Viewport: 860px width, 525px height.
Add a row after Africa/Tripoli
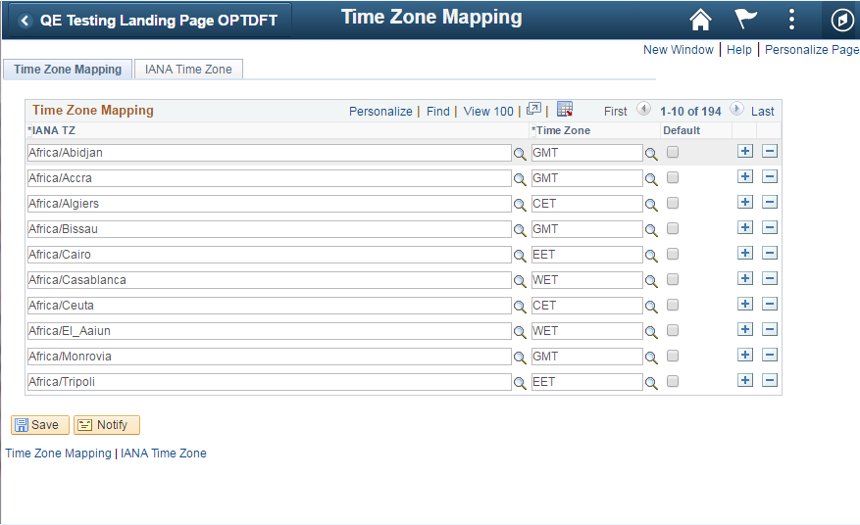tap(745, 380)
